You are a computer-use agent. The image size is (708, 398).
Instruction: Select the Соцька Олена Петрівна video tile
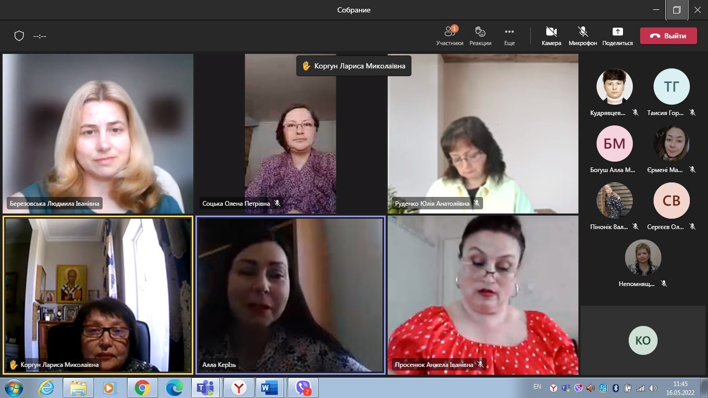(290, 133)
